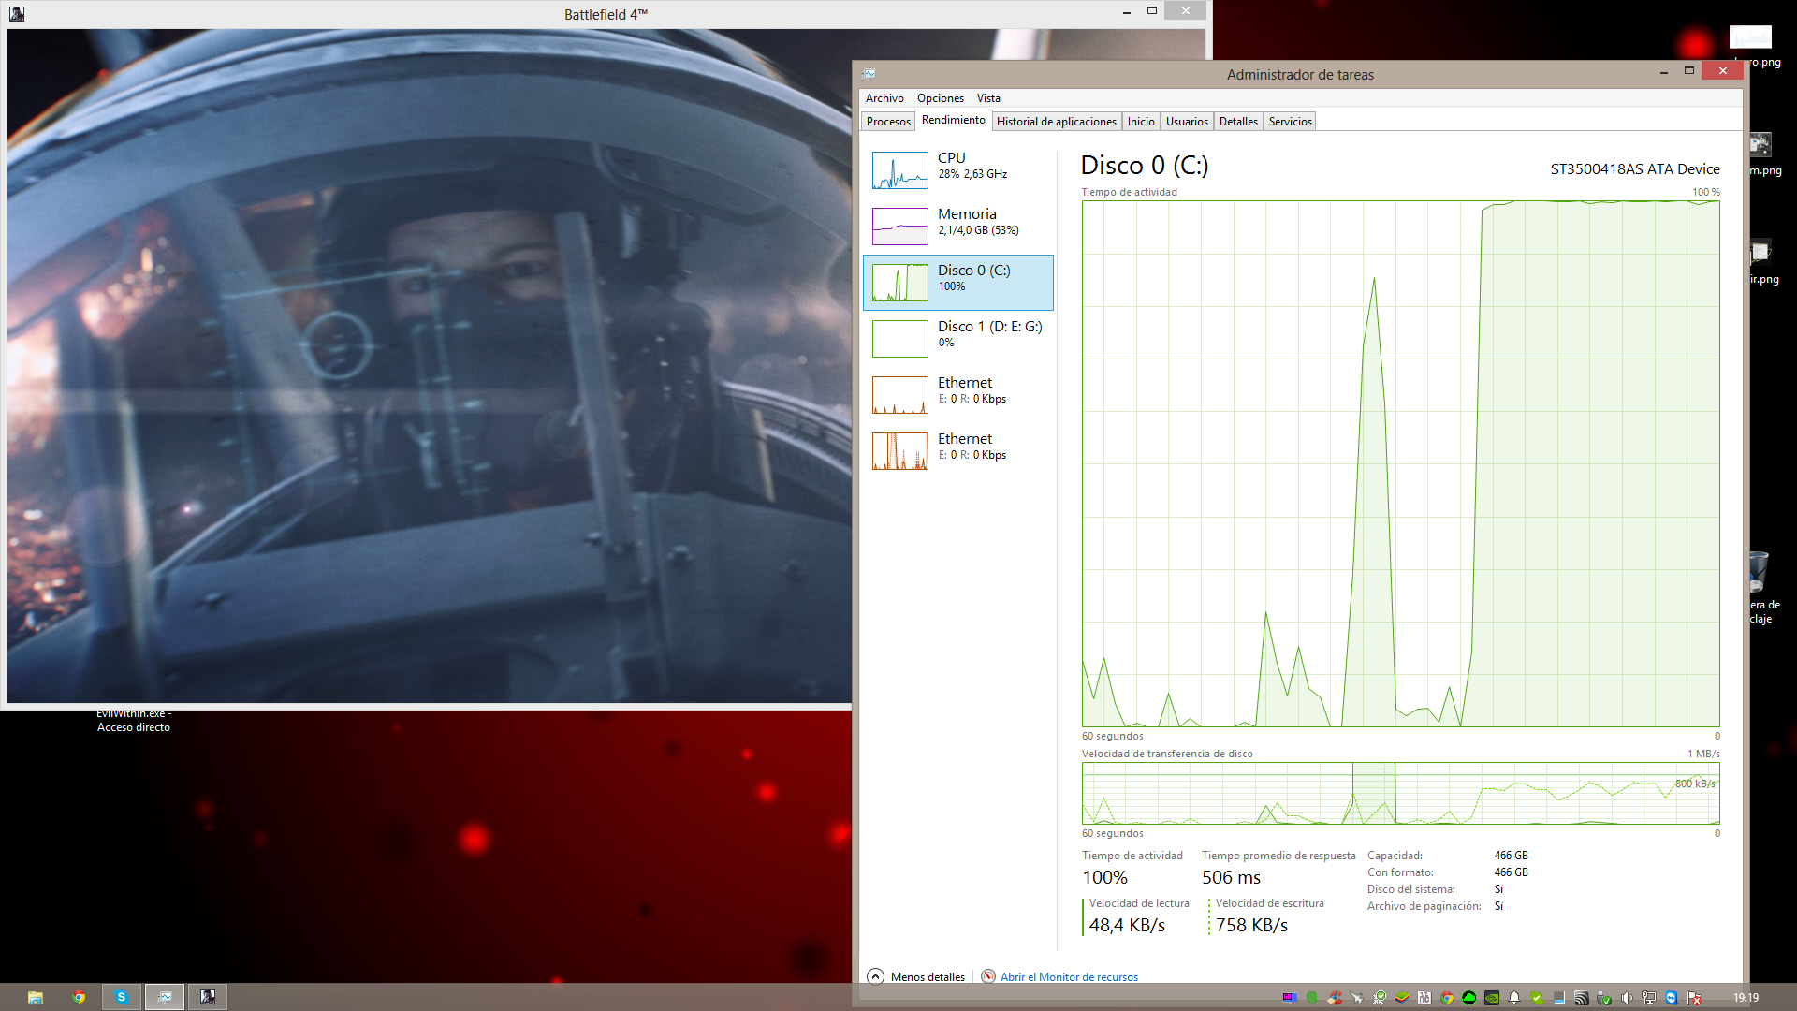The image size is (1797, 1011).
Task: Select Disco 1 (D: E: G:) item
Action: tap(957, 339)
